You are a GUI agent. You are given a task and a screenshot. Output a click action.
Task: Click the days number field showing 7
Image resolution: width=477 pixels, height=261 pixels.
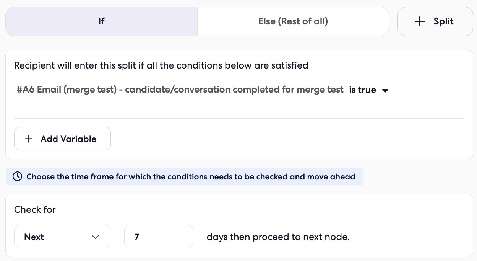click(159, 237)
